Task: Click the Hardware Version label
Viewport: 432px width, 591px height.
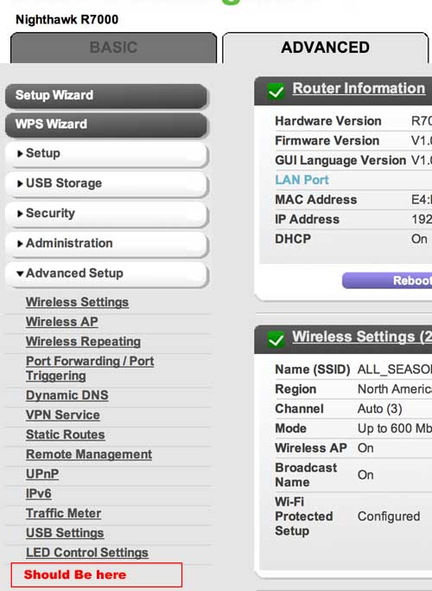Action: pos(328,121)
